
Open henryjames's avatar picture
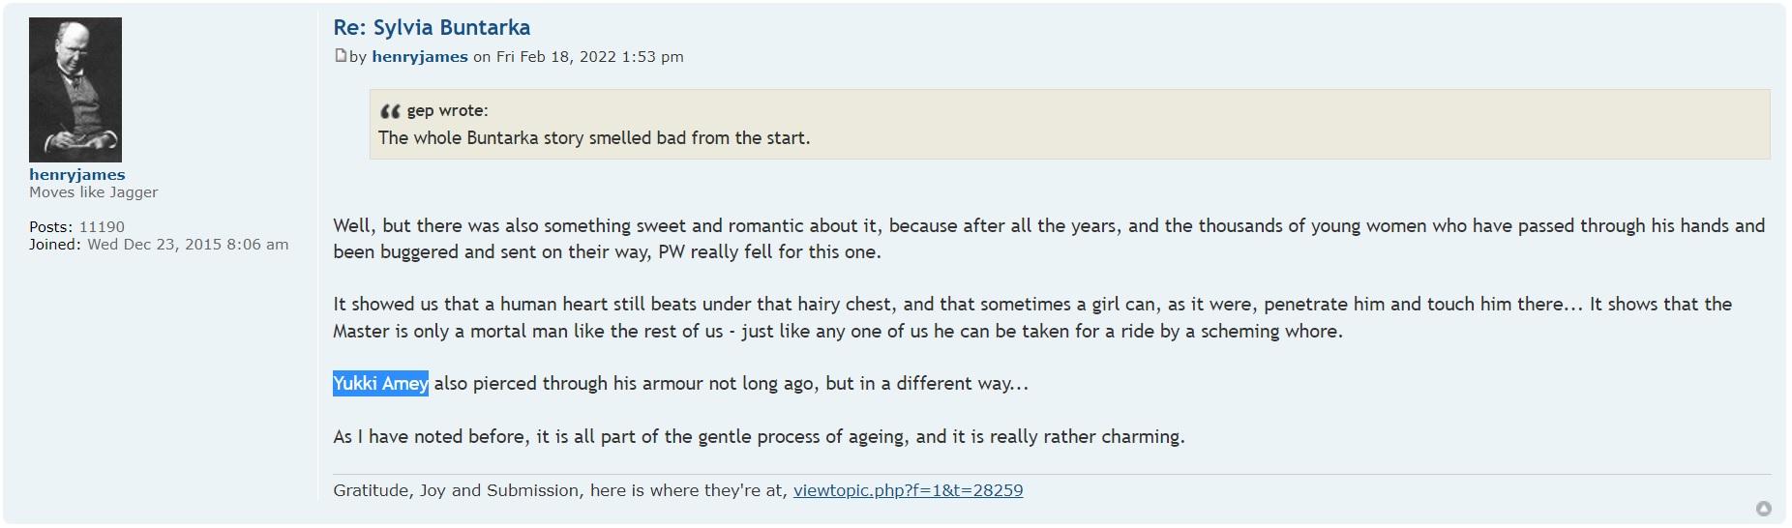point(75,90)
